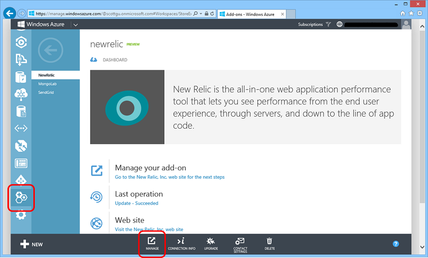Open the Storage sidebar icon

click(21, 111)
